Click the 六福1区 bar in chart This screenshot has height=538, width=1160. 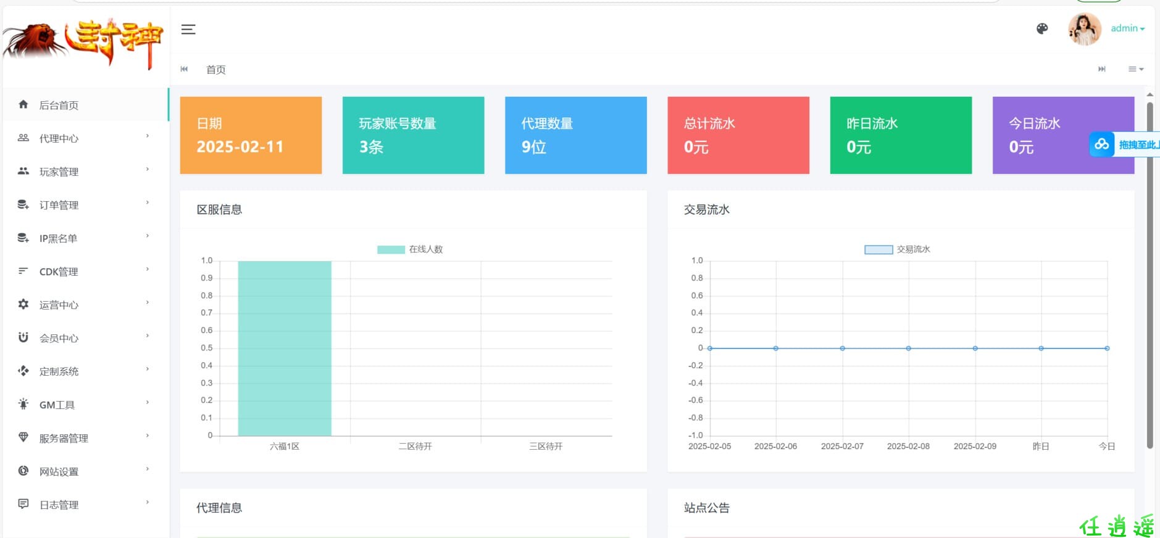click(x=285, y=349)
